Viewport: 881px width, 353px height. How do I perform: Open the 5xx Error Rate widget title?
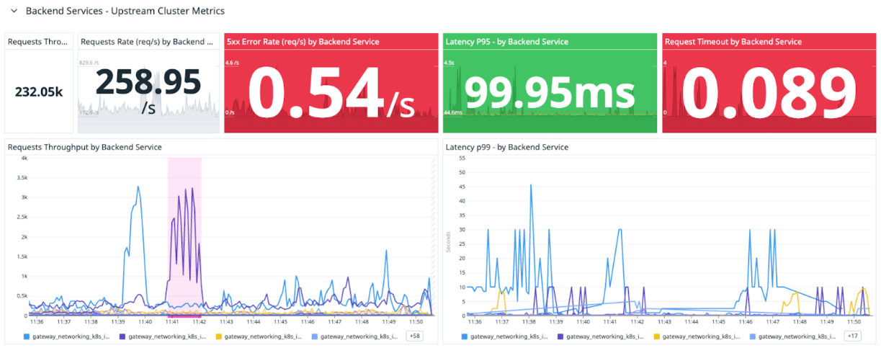[303, 42]
